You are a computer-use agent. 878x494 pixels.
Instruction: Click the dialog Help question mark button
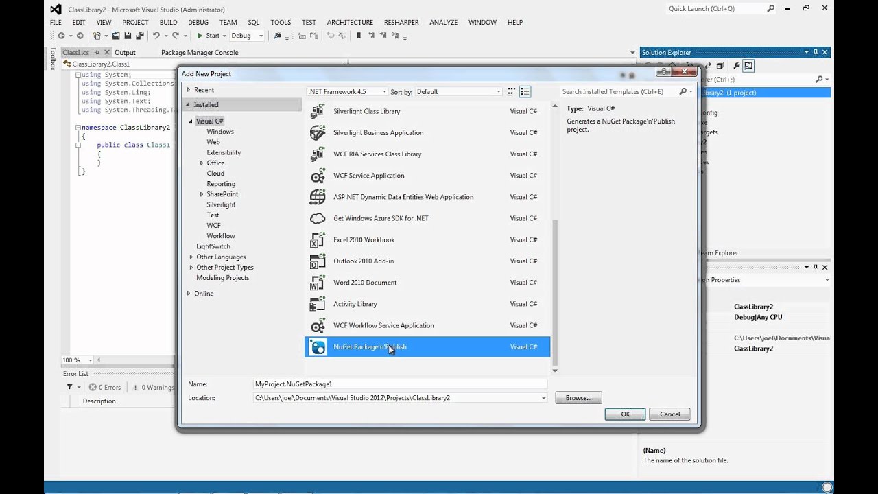click(x=663, y=71)
